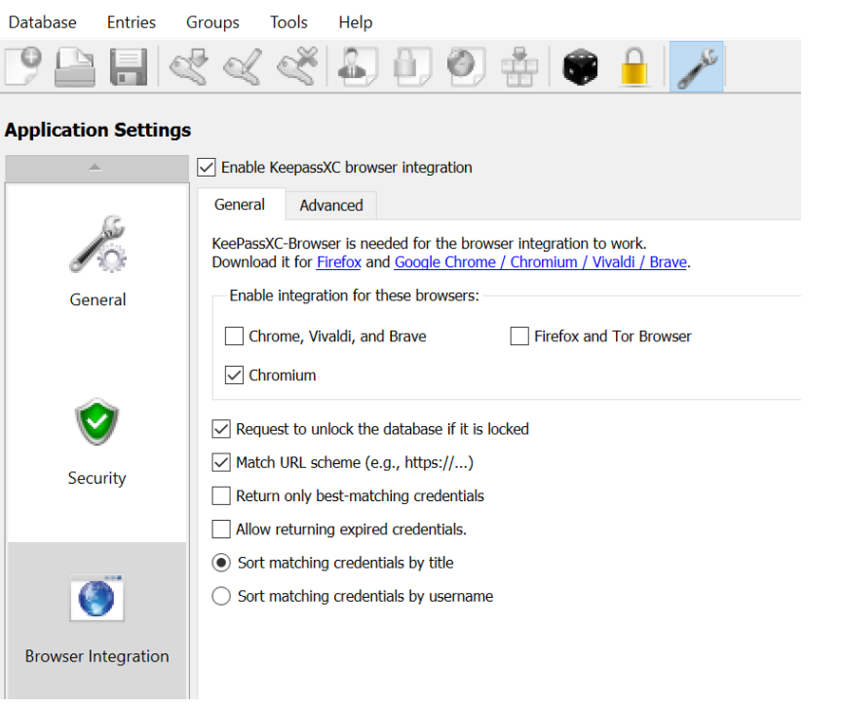Toggle Match URL scheme checkbox
The width and height of the screenshot is (843, 708).
(221, 462)
